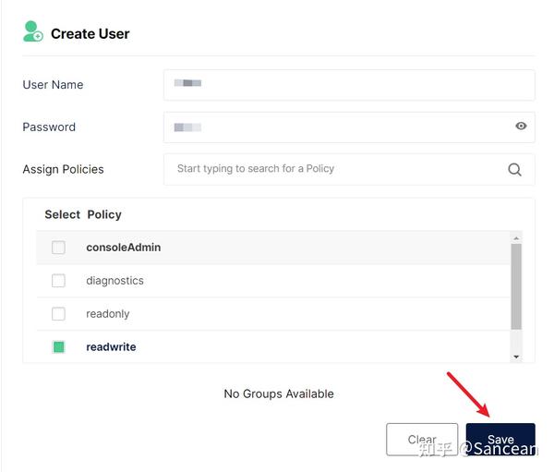Image resolution: width=554 pixels, height=472 pixels.
Task: Click the Policy column header
Action: (104, 214)
